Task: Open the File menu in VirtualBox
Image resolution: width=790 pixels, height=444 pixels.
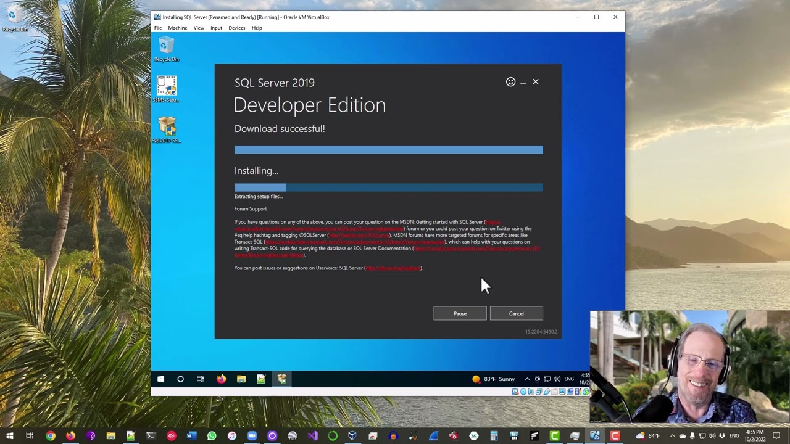Action: pos(158,28)
